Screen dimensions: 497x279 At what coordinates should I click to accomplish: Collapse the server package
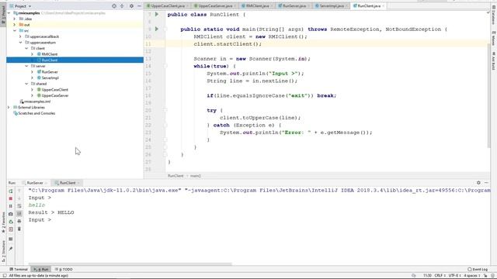[26, 66]
